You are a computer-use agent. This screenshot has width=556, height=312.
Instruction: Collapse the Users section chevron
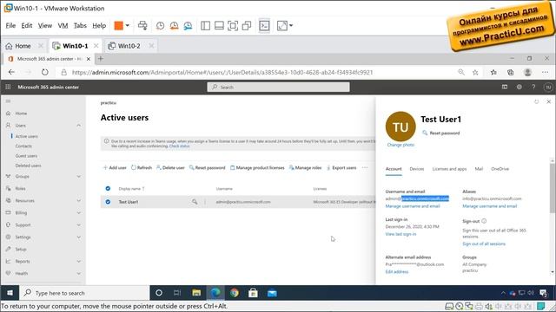click(79, 125)
